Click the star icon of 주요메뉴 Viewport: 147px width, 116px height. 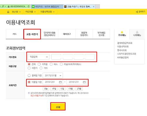pos(122,32)
